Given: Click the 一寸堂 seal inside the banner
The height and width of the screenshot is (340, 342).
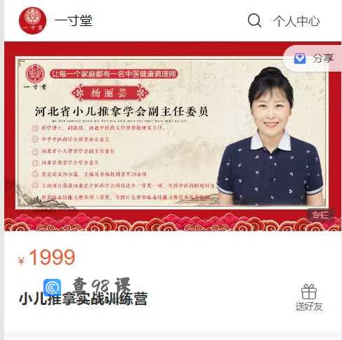Looking at the screenshot, I should click(35, 77).
